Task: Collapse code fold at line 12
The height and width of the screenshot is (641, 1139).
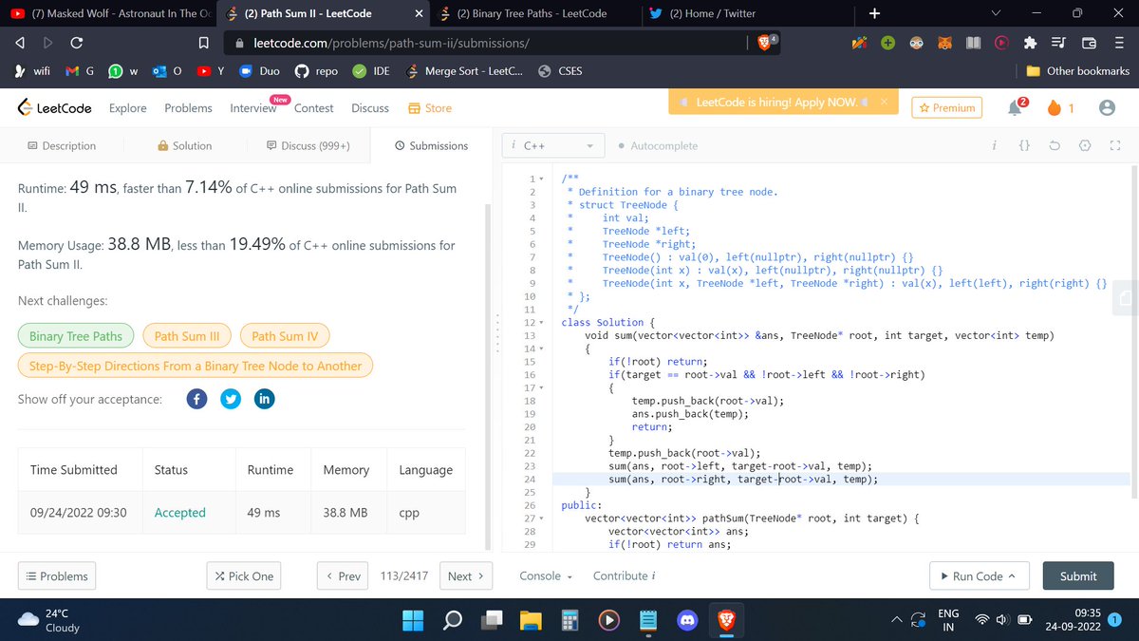Action: [x=540, y=323]
